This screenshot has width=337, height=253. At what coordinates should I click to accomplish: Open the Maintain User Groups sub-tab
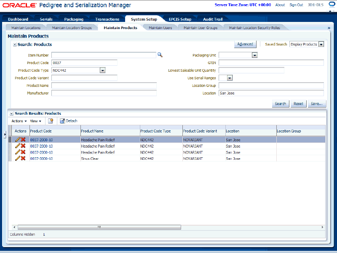[x=201, y=28]
